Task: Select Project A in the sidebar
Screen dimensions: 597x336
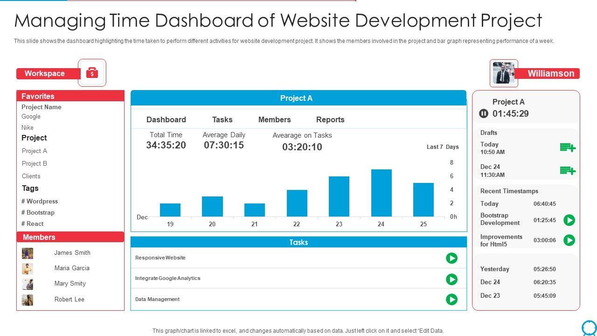Action: click(35, 151)
